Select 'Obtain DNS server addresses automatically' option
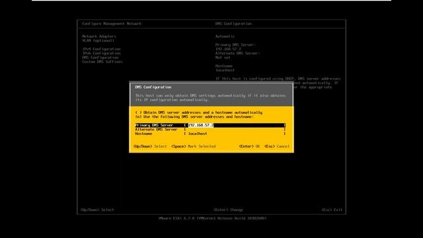This screenshot has height=238, width=423. tap(198, 112)
